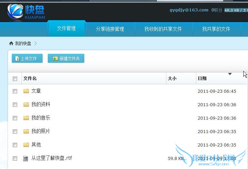Viewport: 248px width, 169px height.
Task: Check the box for 从这里了解快盘.rtf
Action: 15,158
